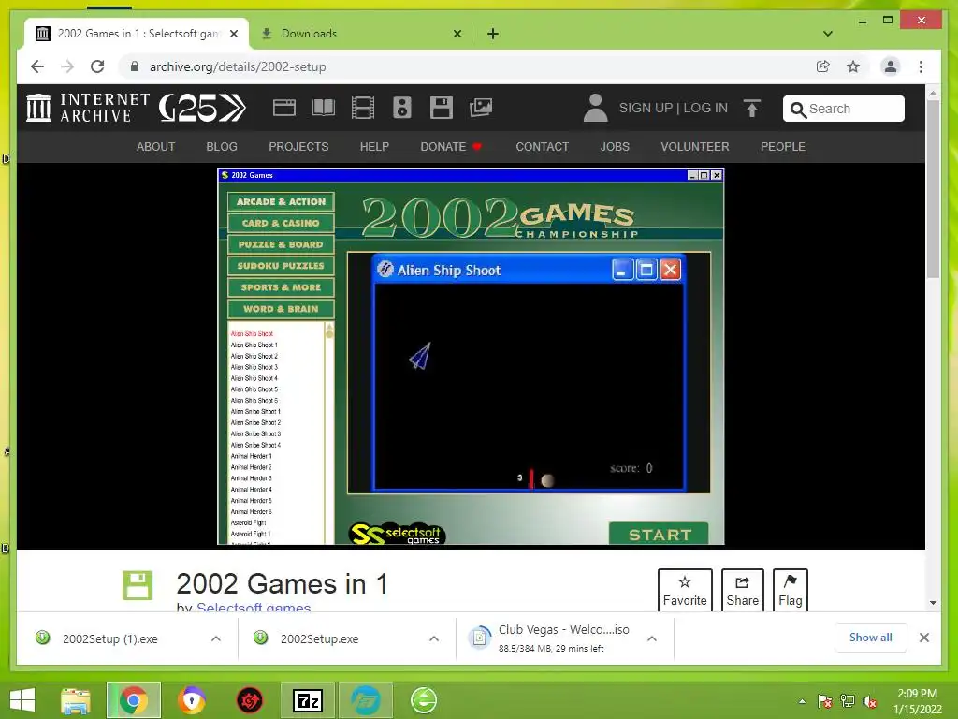The width and height of the screenshot is (958, 719).
Task: Click the SIGN UP link
Action: (646, 109)
